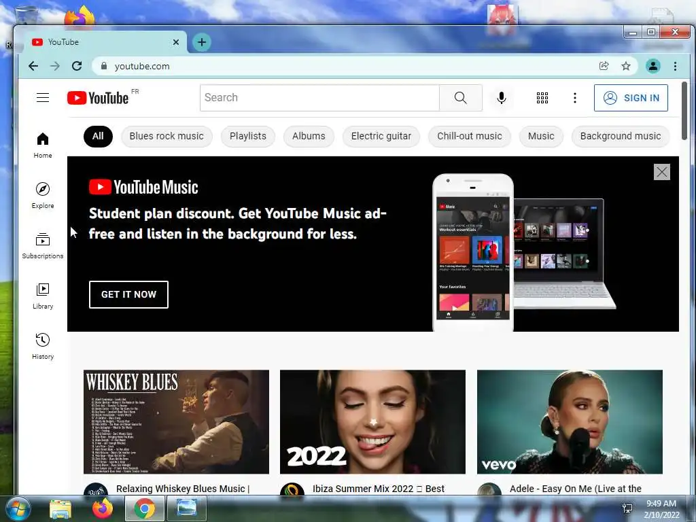
Task: Open Library in sidebar
Action: pyautogui.click(x=43, y=296)
